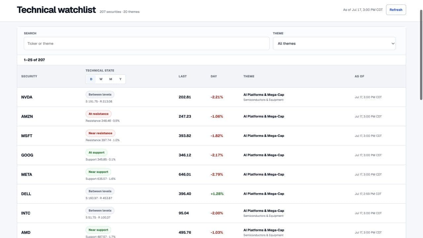Focus the Ticker or theme search field
The height and width of the screenshot is (238, 423).
click(x=146, y=44)
